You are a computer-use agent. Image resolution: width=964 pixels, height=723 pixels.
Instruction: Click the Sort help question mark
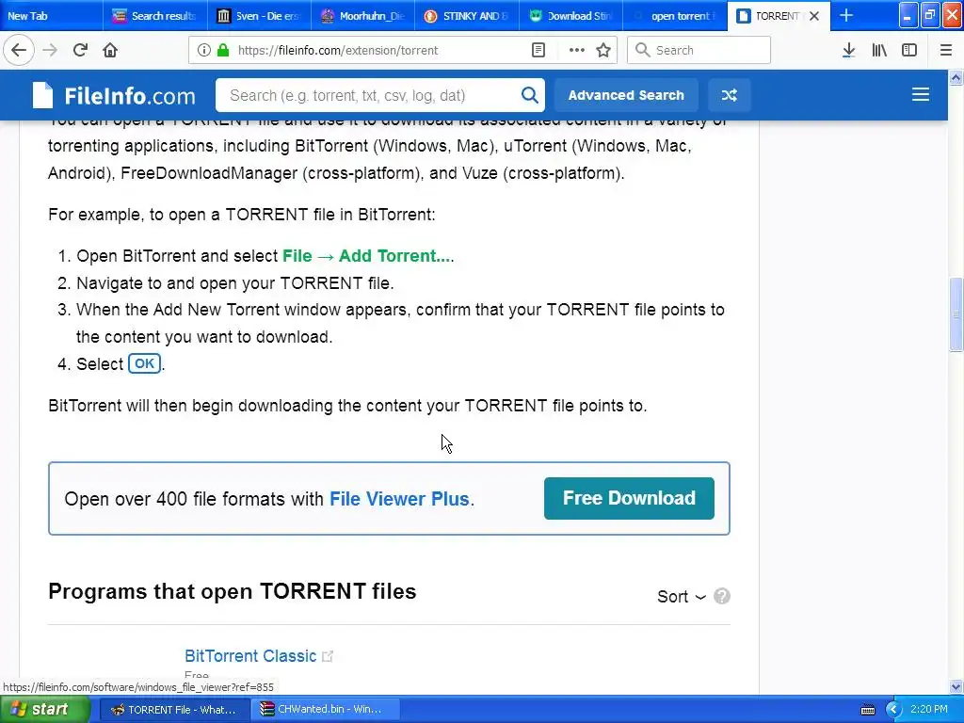tap(722, 596)
